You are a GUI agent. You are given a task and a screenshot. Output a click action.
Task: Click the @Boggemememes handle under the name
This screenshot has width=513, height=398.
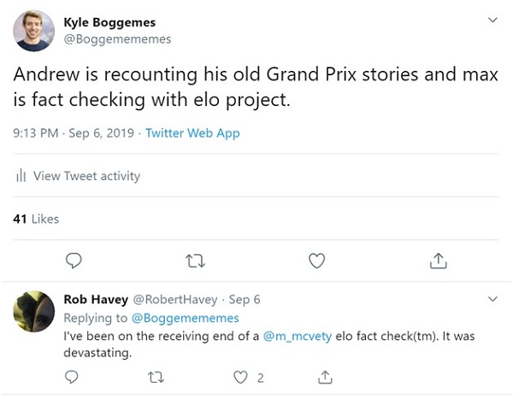pyautogui.click(x=118, y=38)
